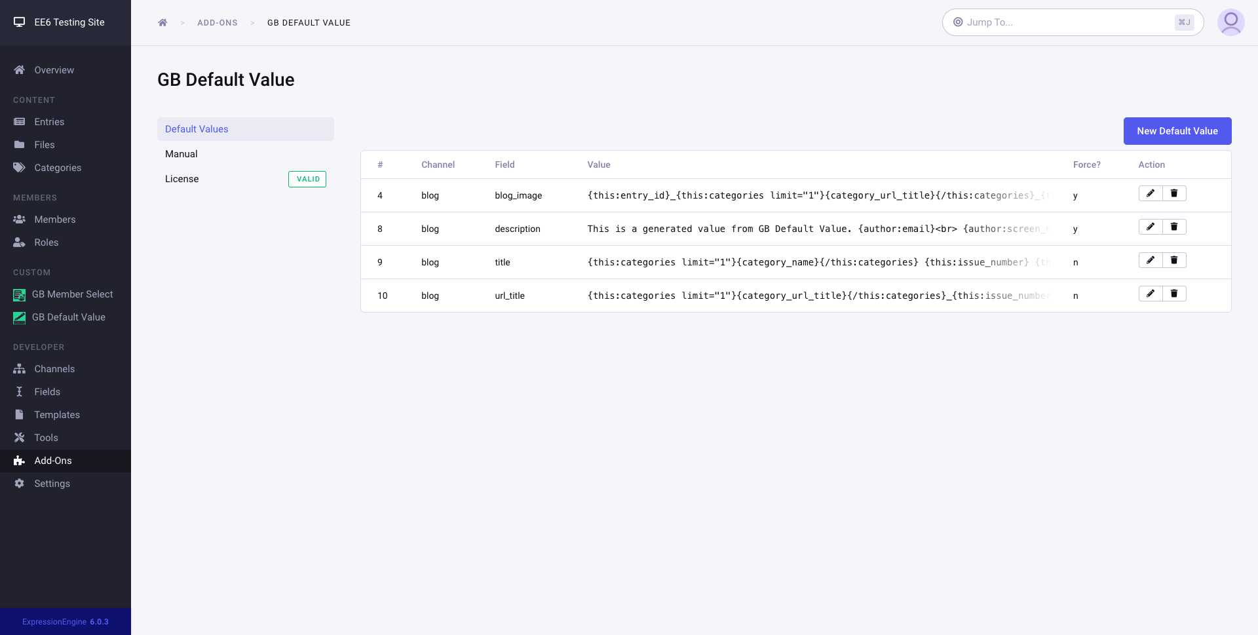The width and height of the screenshot is (1258, 635).
Task: Click the ExpressionEngine 6.0.3 version link
Action: (x=66, y=622)
